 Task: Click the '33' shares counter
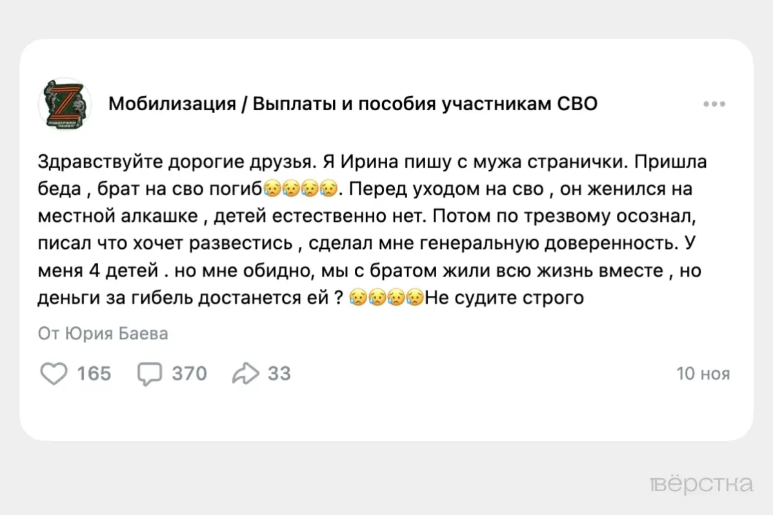279,372
